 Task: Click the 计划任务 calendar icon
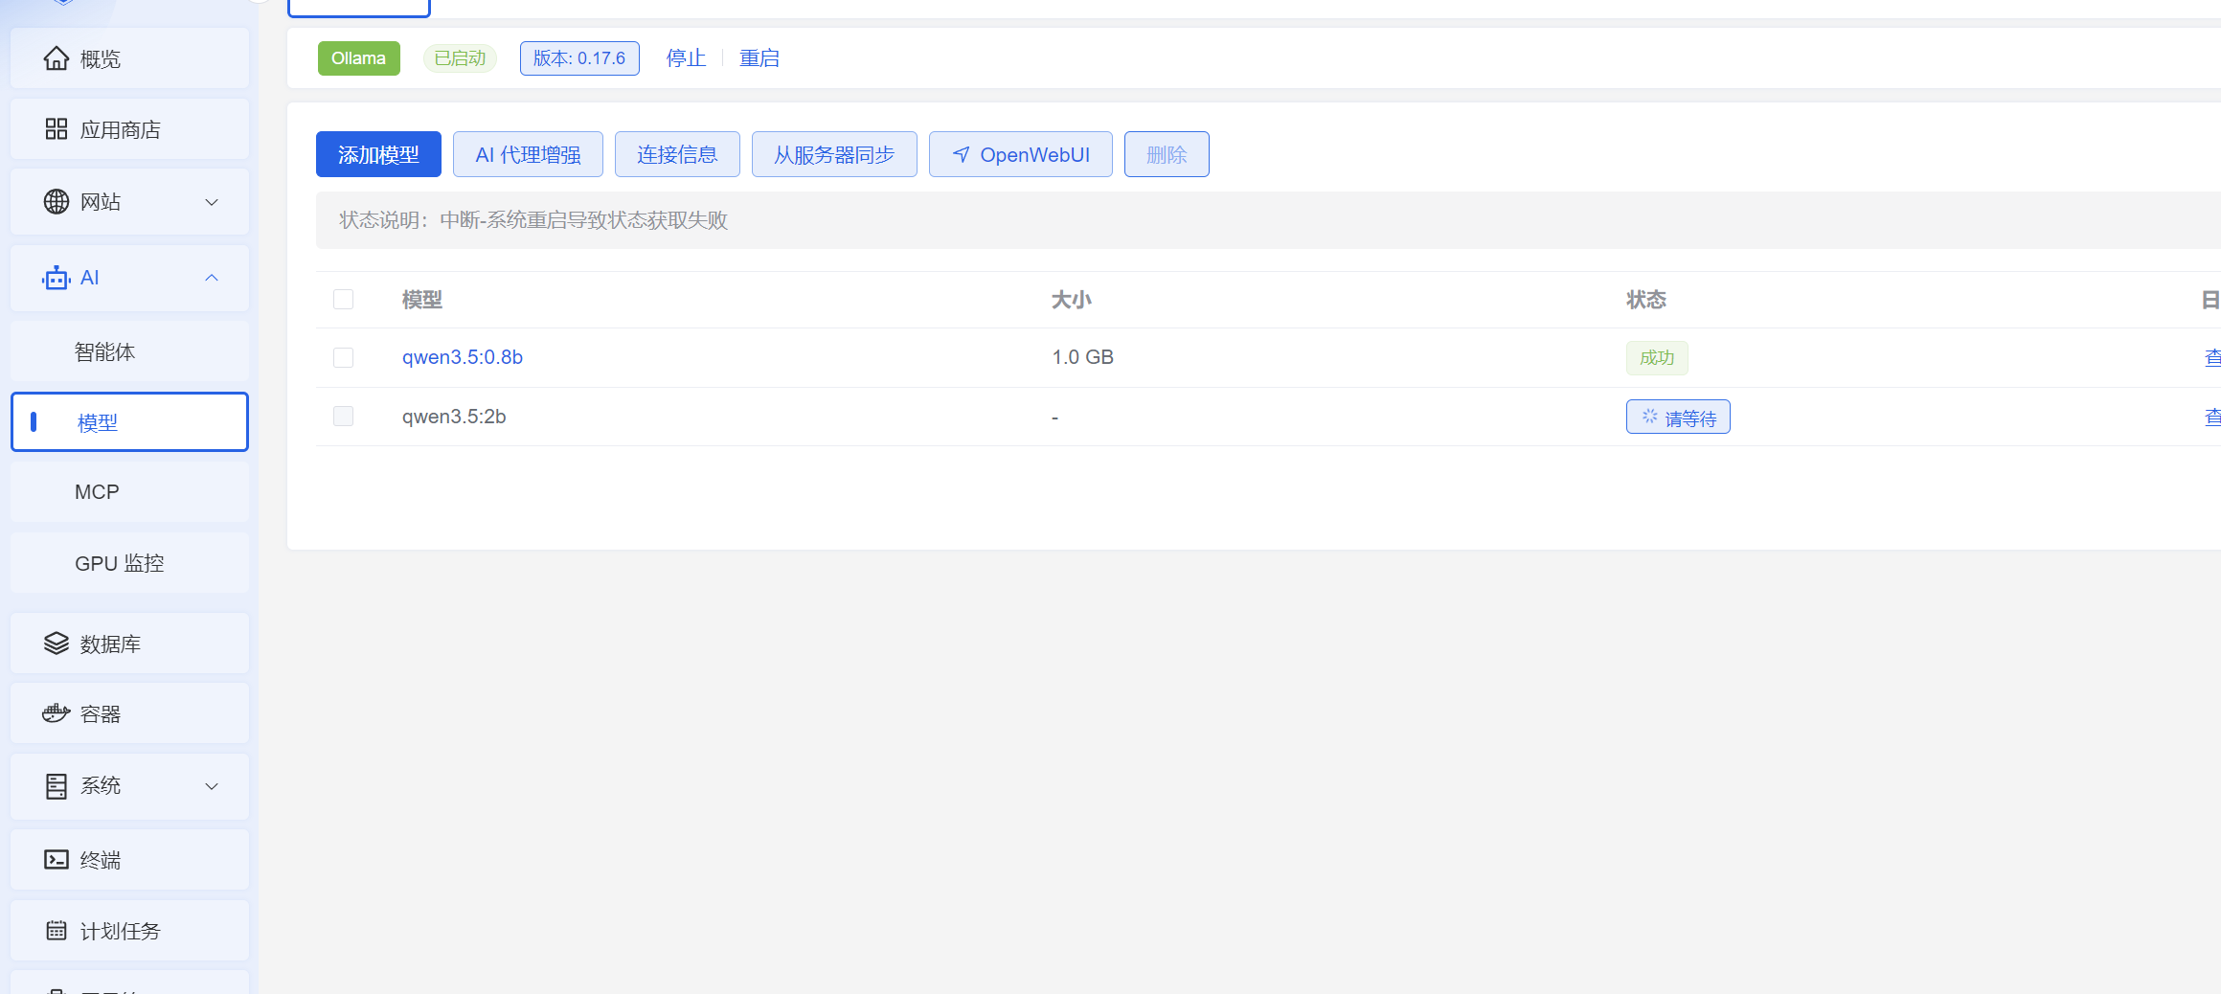coord(57,931)
